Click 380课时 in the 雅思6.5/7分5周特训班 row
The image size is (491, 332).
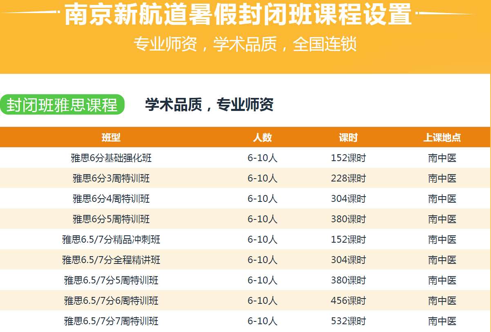click(348, 280)
